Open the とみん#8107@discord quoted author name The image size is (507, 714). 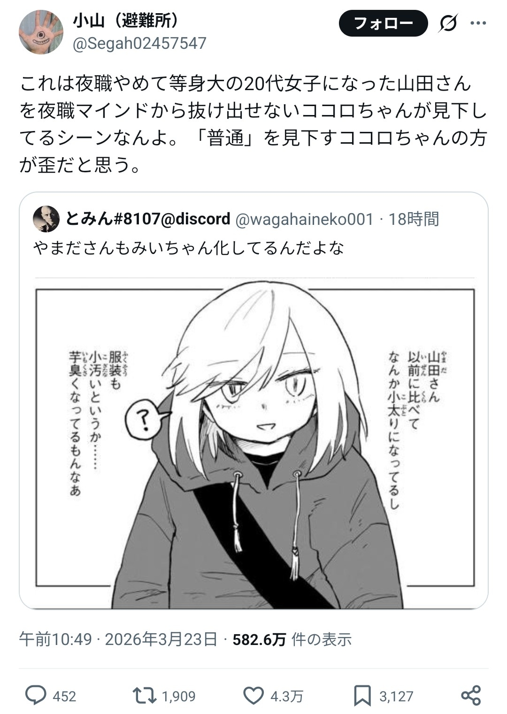pyautogui.click(x=148, y=219)
